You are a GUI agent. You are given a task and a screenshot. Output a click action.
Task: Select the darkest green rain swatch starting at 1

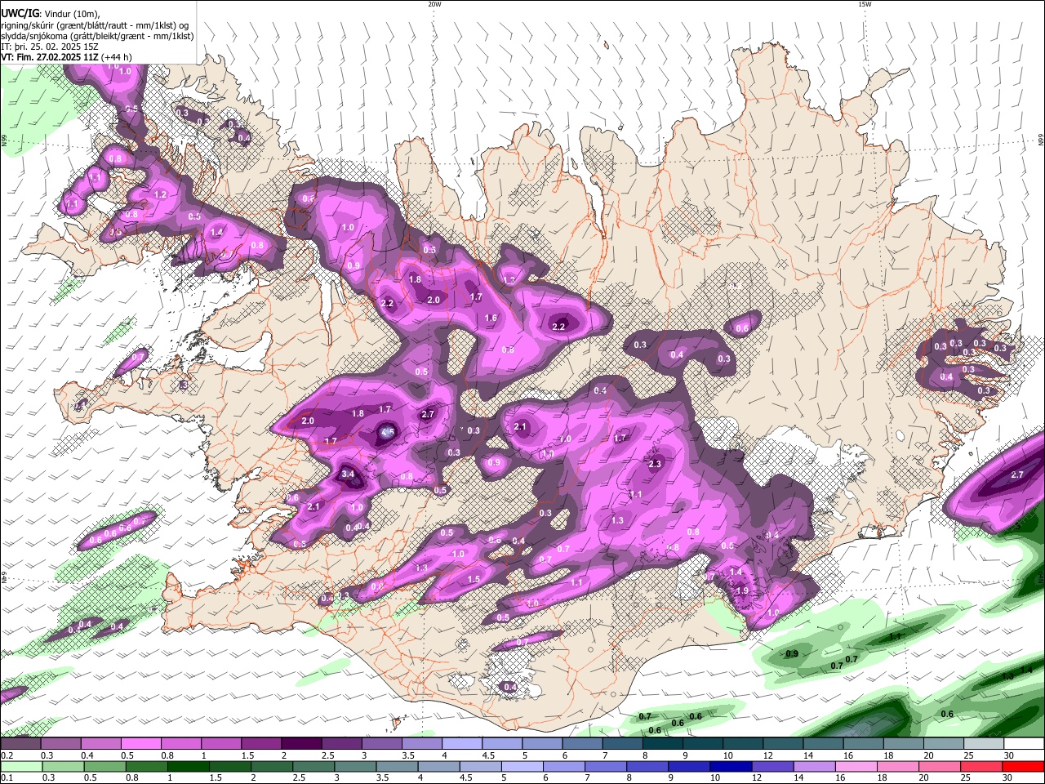pos(188,767)
